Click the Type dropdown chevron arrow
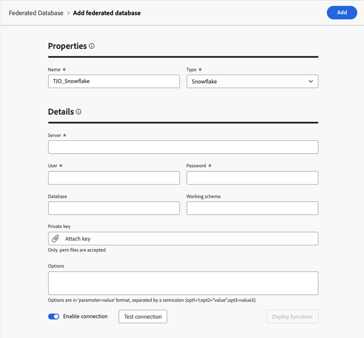 (311, 81)
